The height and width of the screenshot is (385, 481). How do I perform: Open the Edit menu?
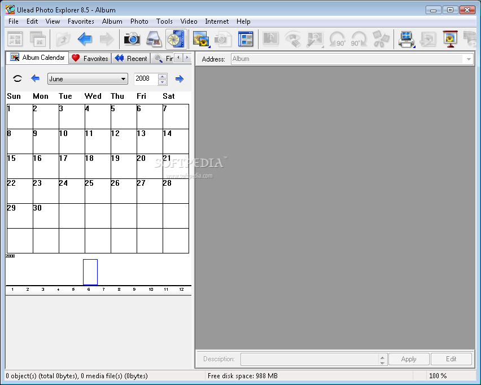click(32, 21)
